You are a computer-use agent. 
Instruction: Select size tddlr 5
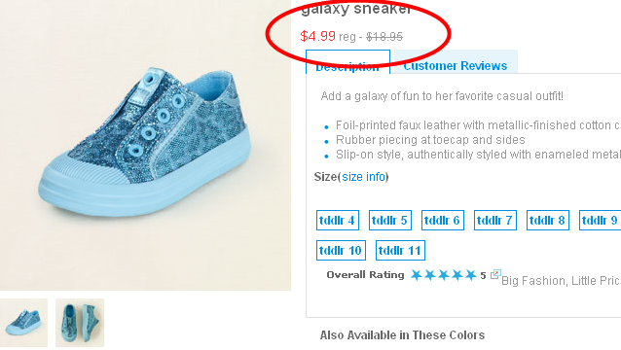coord(390,221)
